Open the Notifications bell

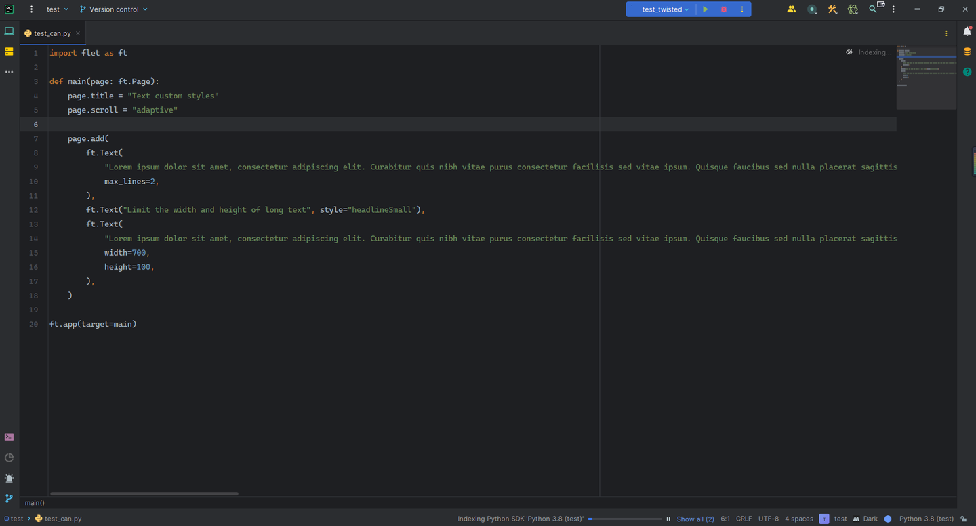(x=967, y=31)
